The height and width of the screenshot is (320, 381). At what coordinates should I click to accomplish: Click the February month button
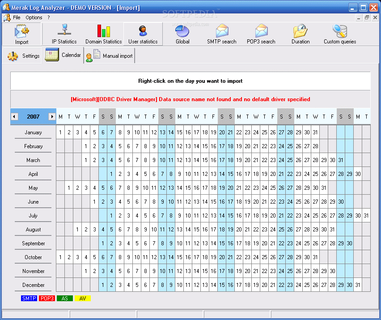33,146
